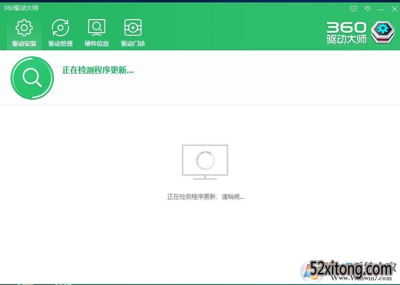Screen dimensions: 400x285
Task: Switch to the 驱动管理 tab
Action: coord(60,33)
